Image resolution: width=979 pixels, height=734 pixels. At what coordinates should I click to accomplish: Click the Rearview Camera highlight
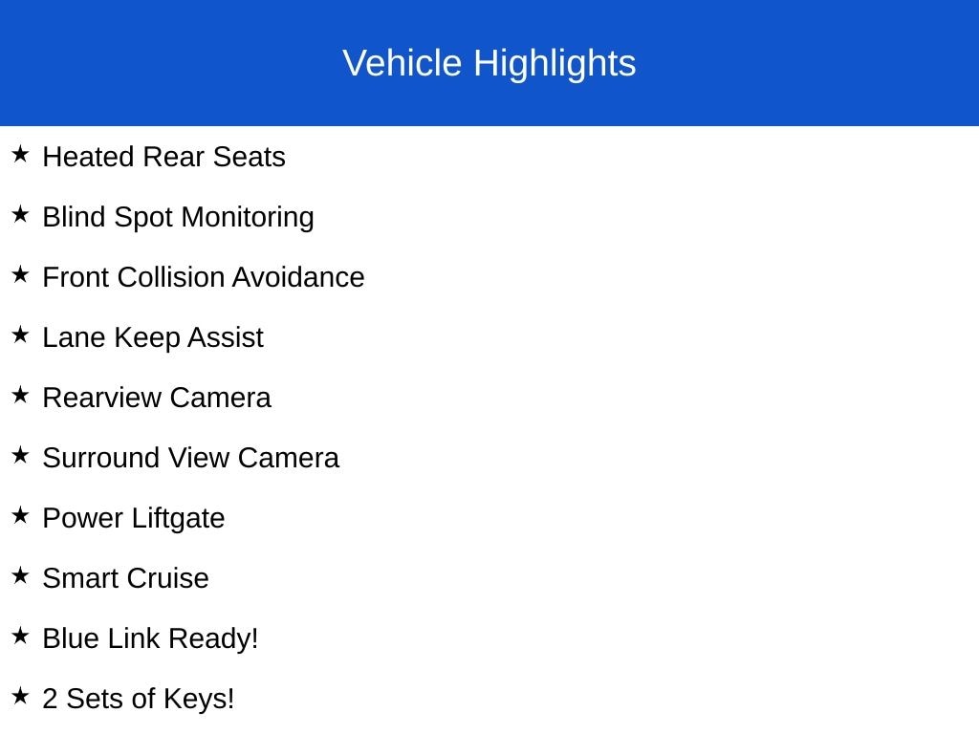click(x=156, y=398)
